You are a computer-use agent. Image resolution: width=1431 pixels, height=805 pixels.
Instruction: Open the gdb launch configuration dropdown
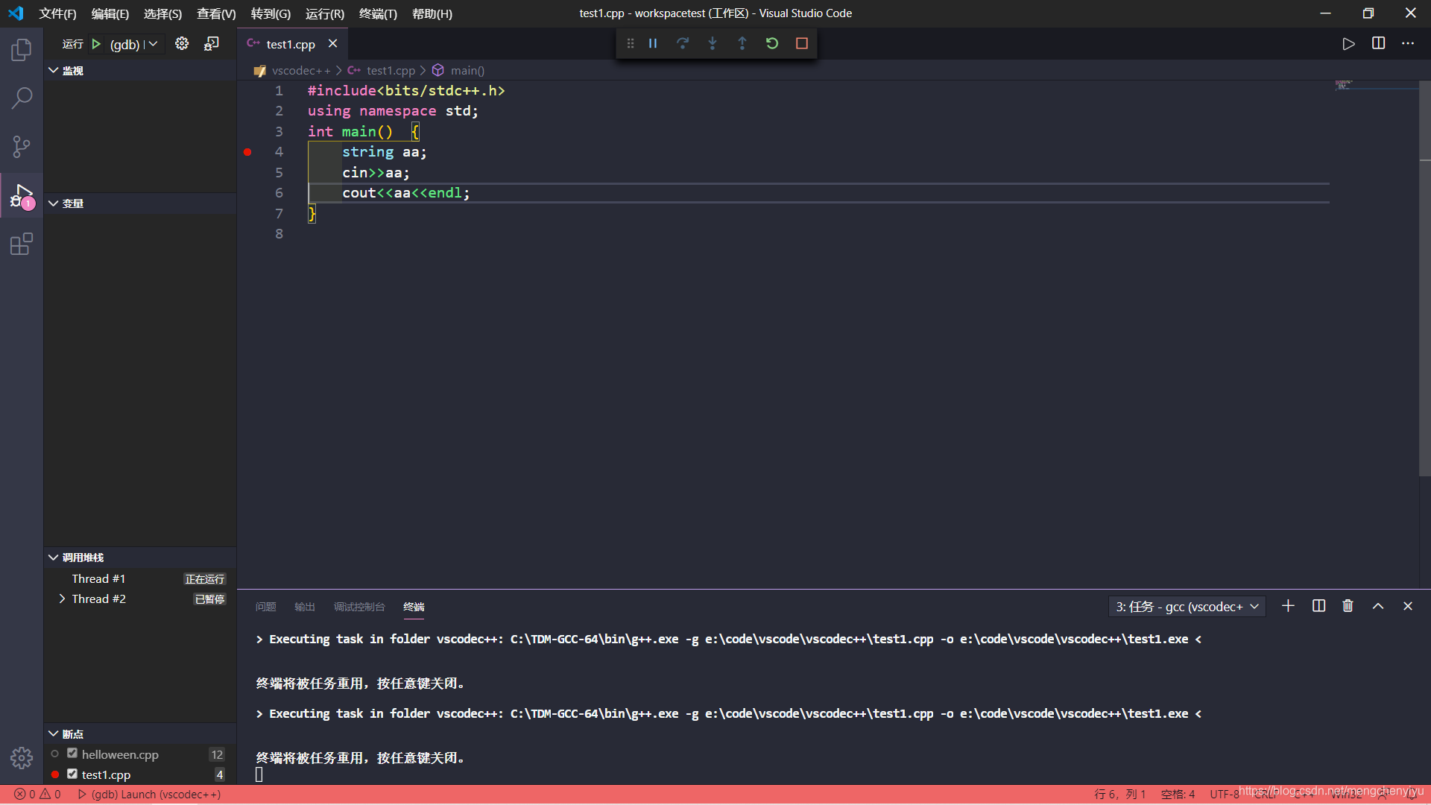(134, 44)
